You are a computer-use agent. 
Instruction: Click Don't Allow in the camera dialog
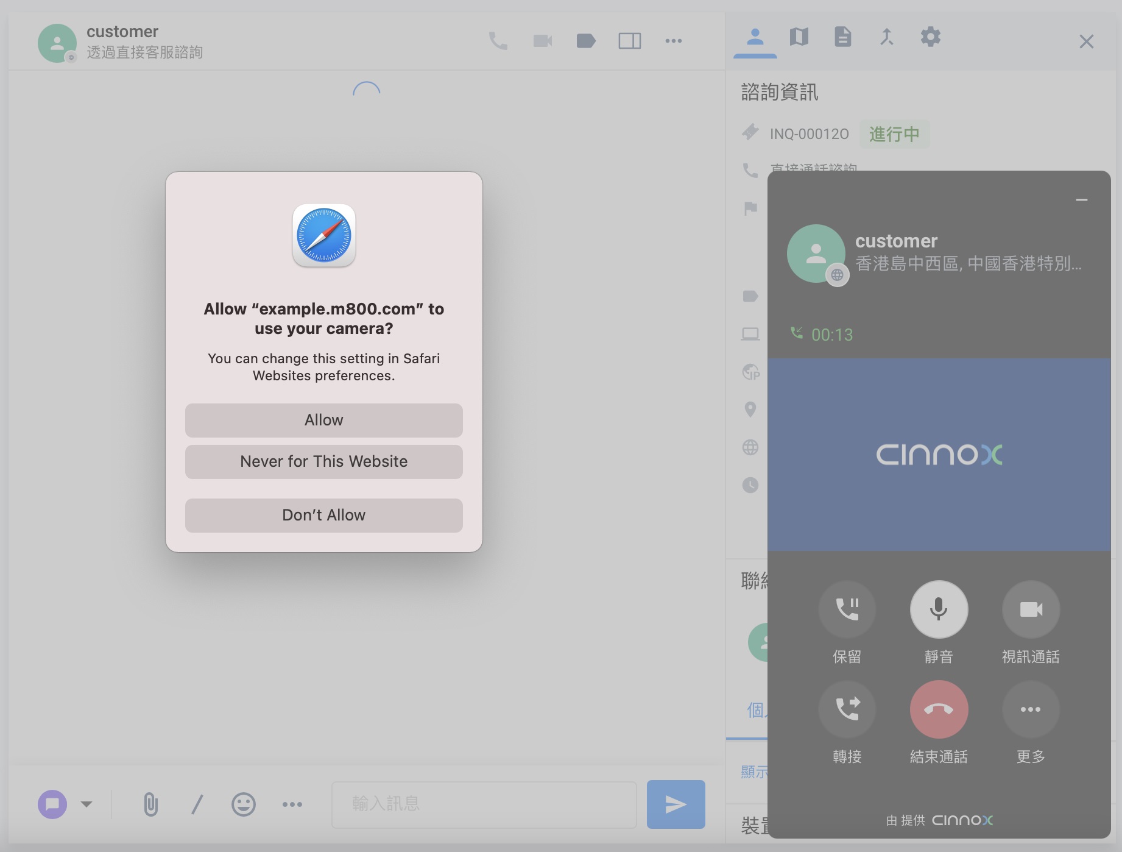[324, 515]
